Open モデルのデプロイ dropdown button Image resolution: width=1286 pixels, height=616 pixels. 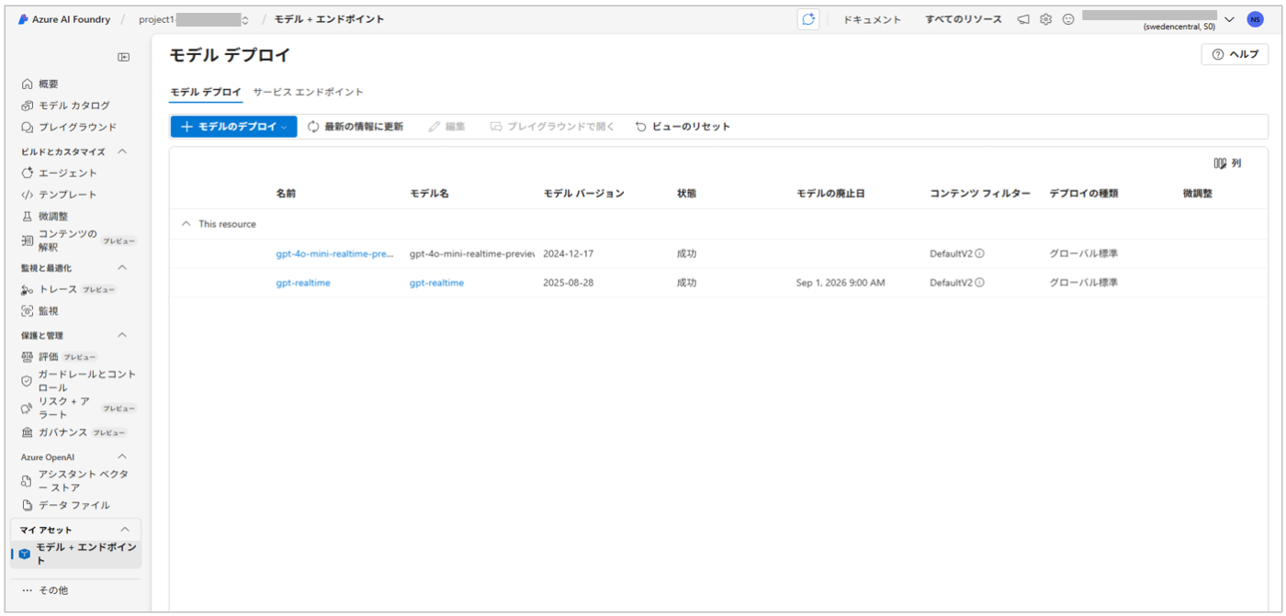click(x=234, y=127)
